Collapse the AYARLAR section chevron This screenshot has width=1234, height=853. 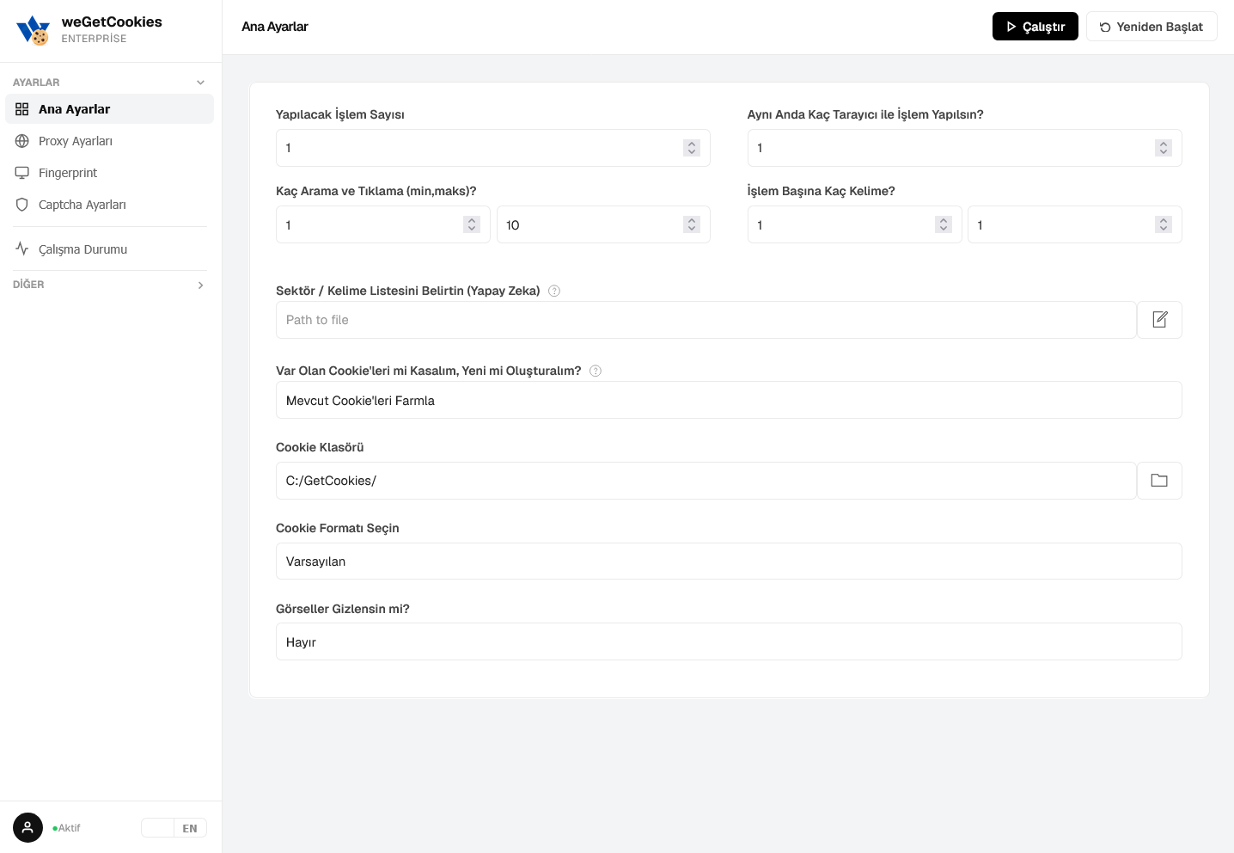pos(200,83)
